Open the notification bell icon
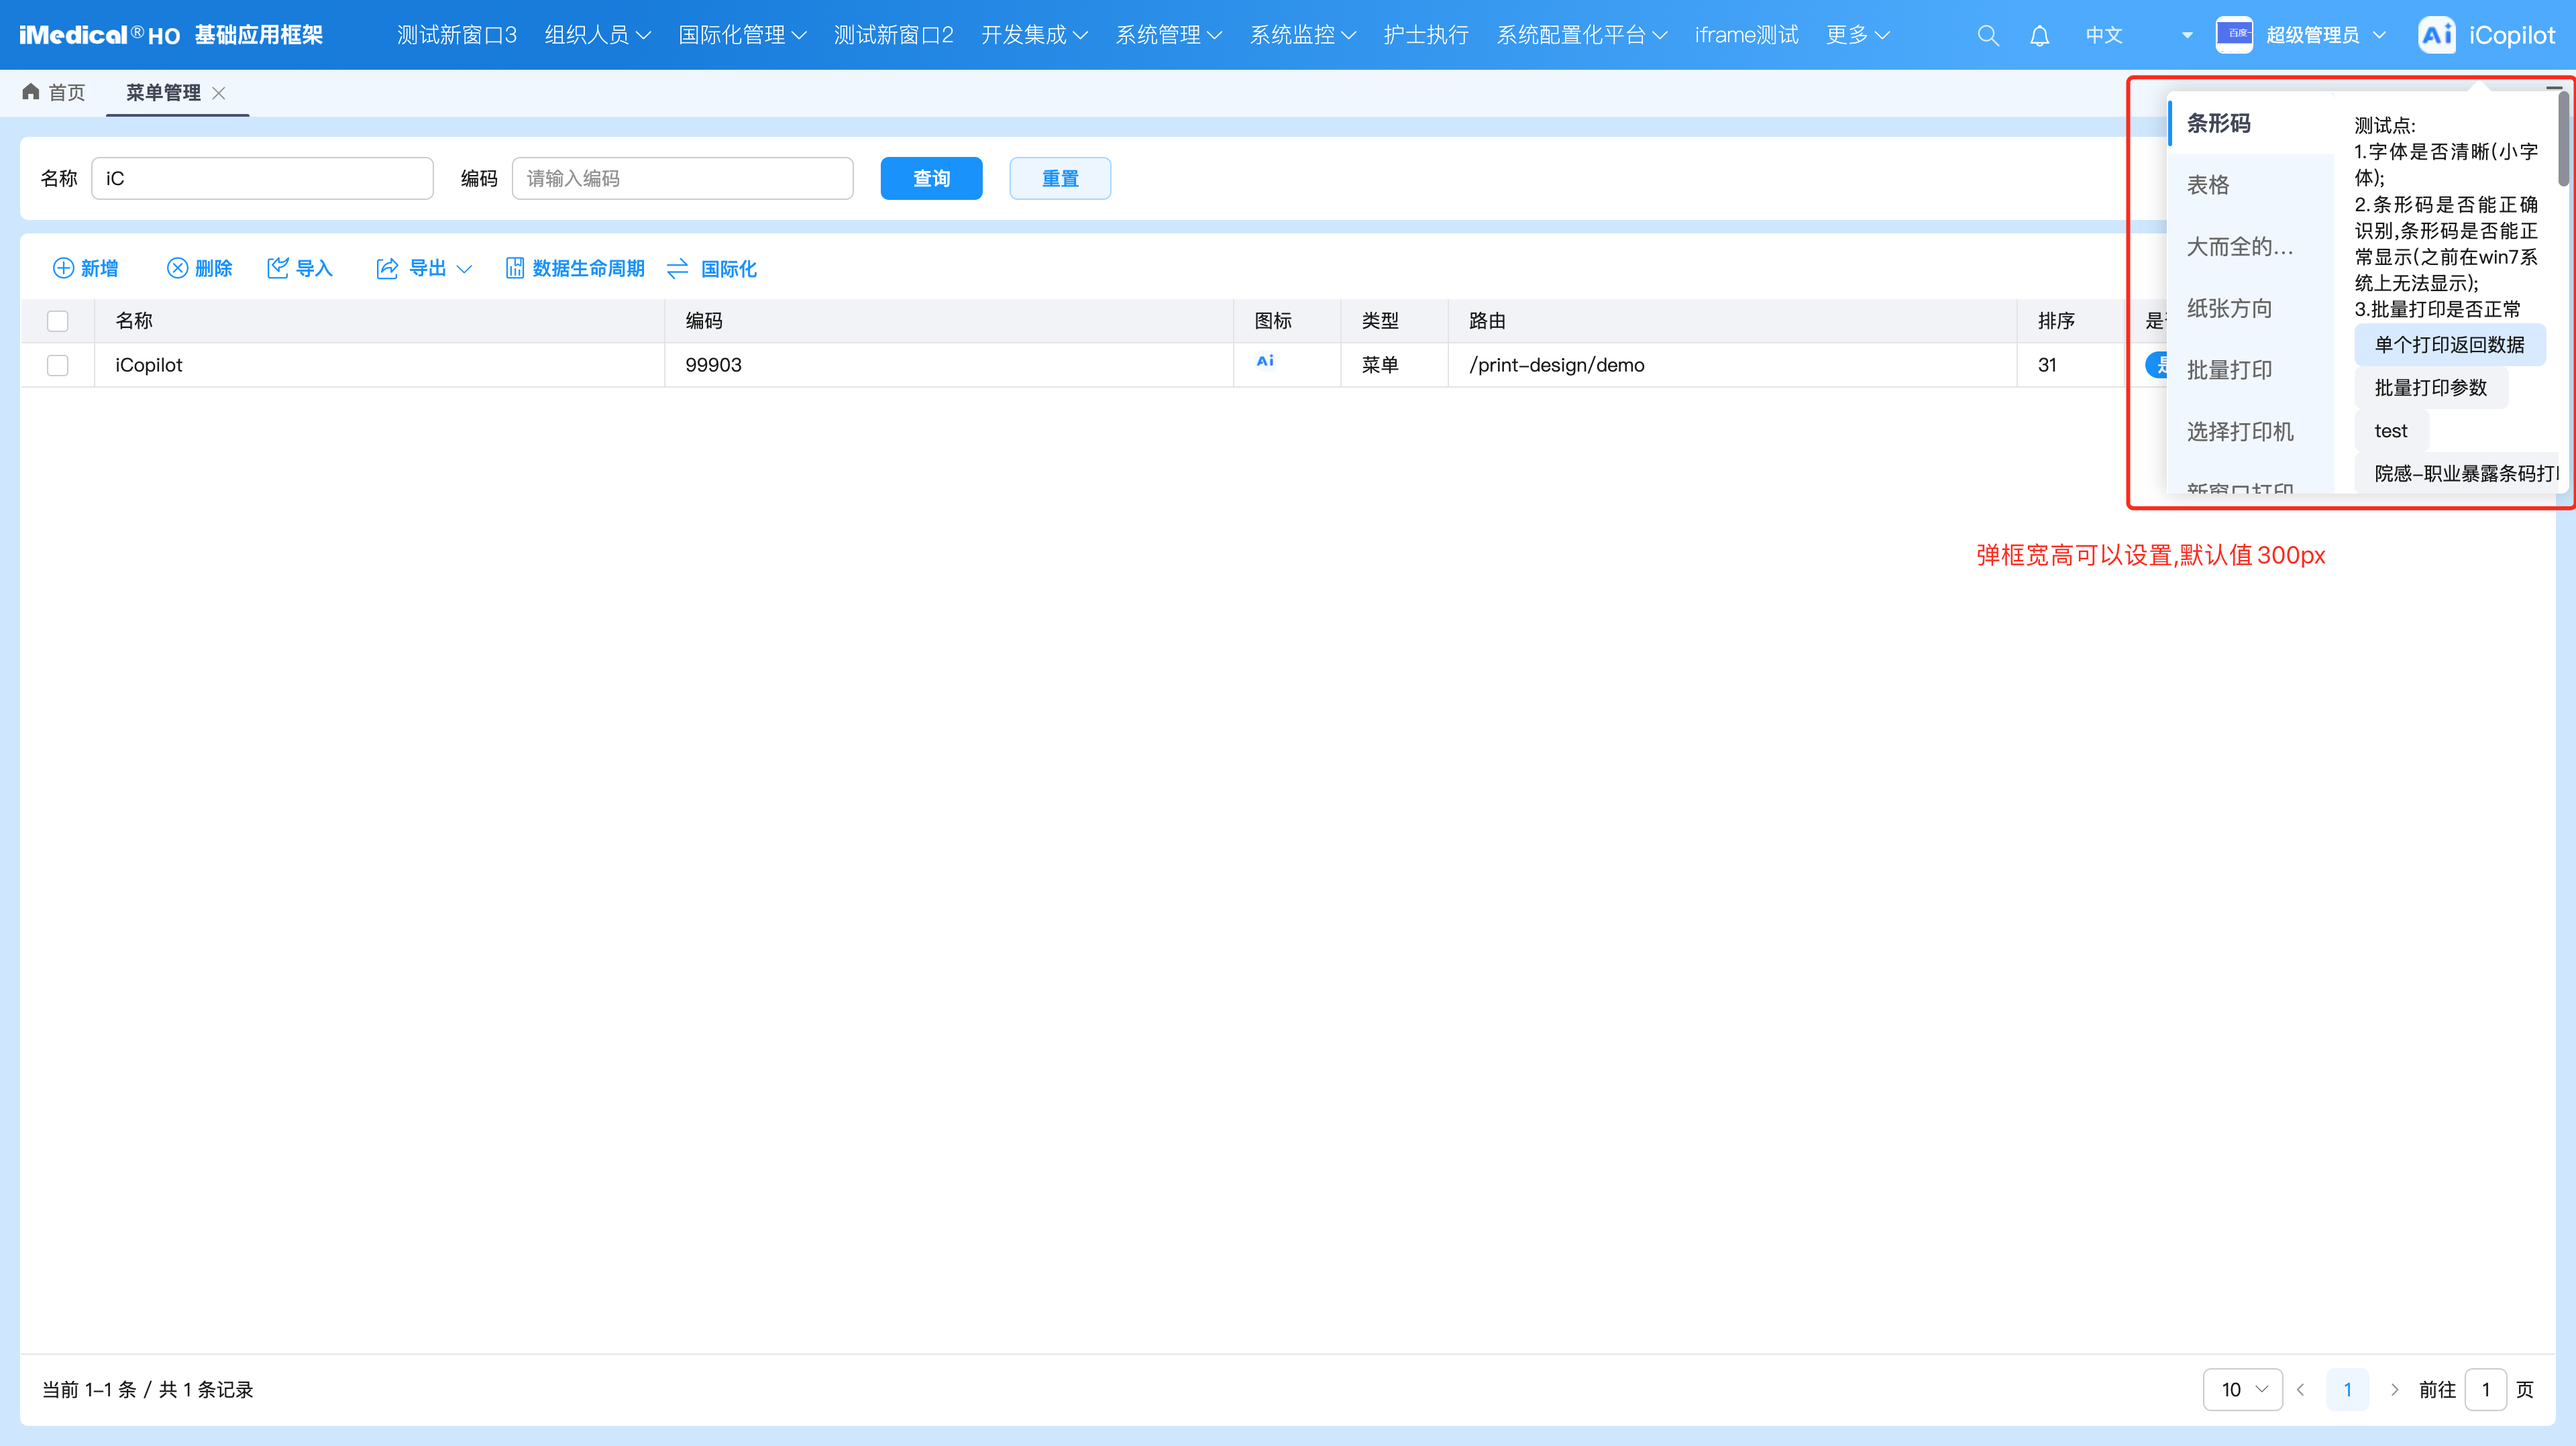Screen dimensions: 2576x1446 [x=2039, y=36]
